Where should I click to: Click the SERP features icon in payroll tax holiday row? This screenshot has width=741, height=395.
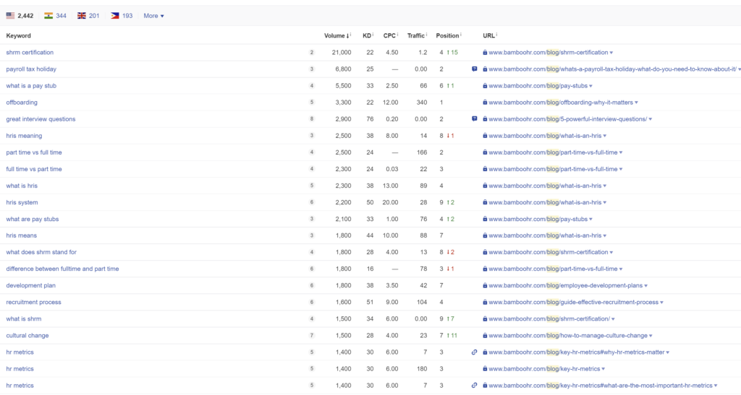pos(475,69)
